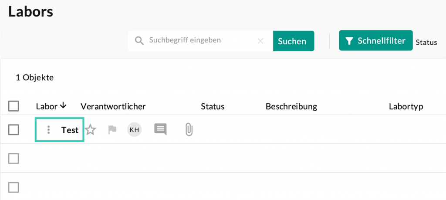
Task: Mark Test lab as favorite with star
Action: click(x=90, y=130)
